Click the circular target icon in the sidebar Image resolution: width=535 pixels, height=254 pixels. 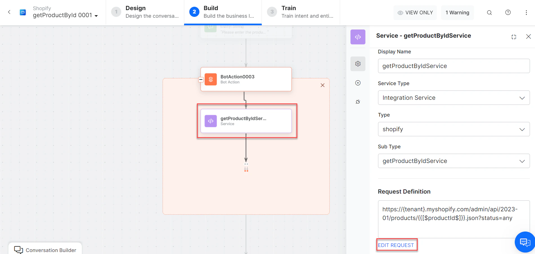[x=358, y=83]
